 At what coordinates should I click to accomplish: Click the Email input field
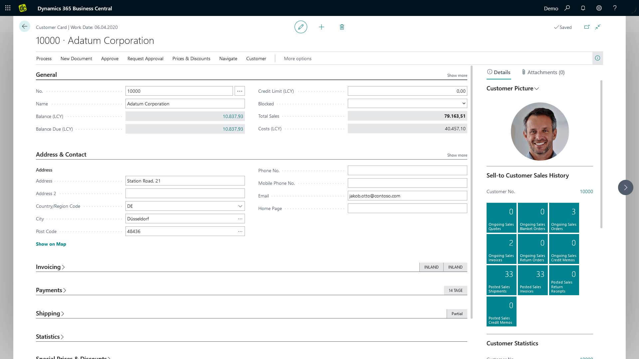[x=407, y=196]
